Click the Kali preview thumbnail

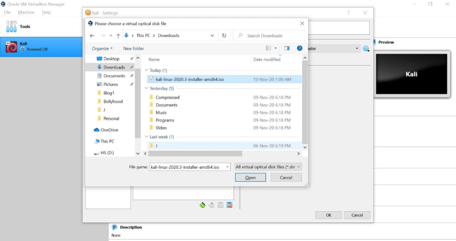[411, 74]
